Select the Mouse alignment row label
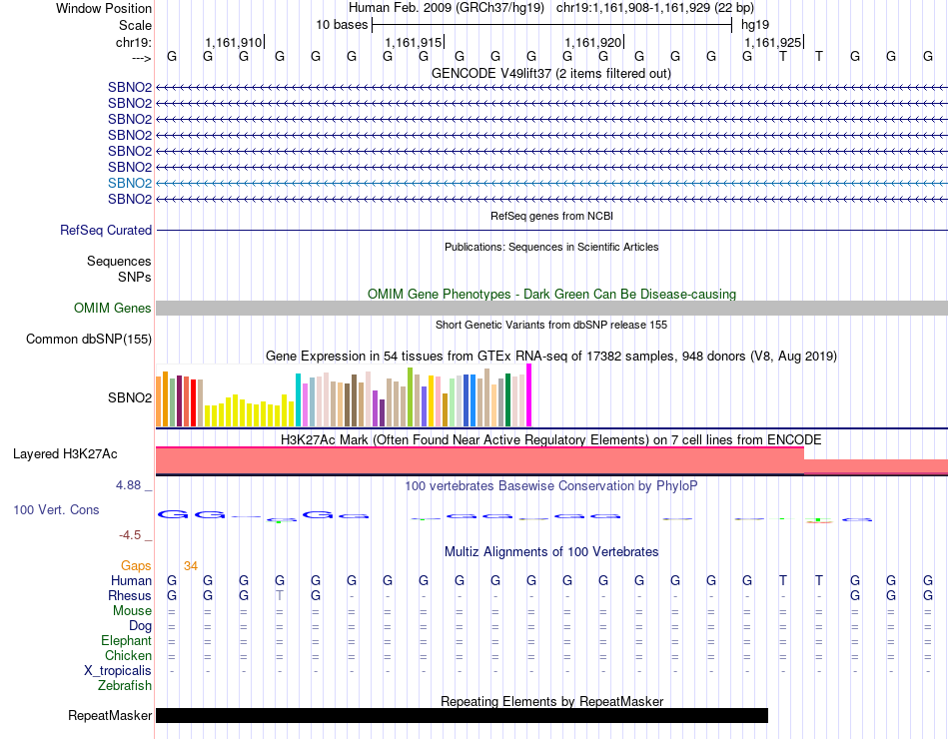This screenshot has height=739, width=949. pyautogui.click(x=132, y=611)
